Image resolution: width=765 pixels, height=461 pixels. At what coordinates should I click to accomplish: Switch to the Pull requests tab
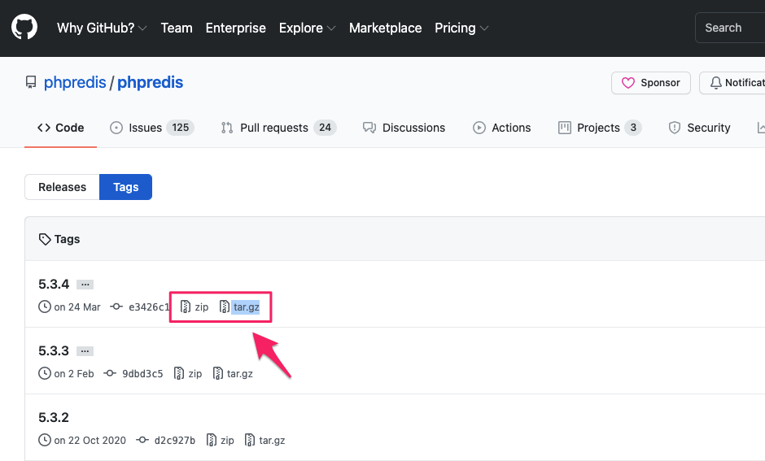click(278, 128)
